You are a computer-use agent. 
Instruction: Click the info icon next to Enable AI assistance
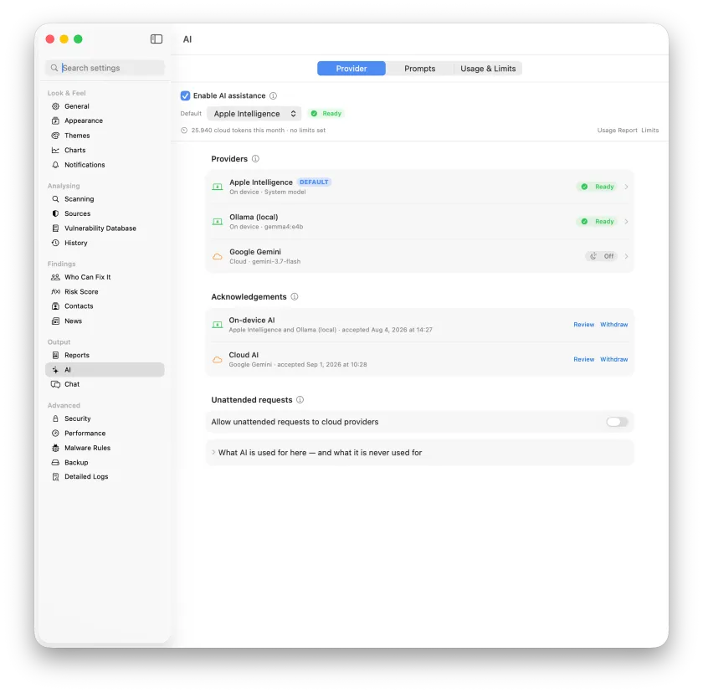click(273, 96)
